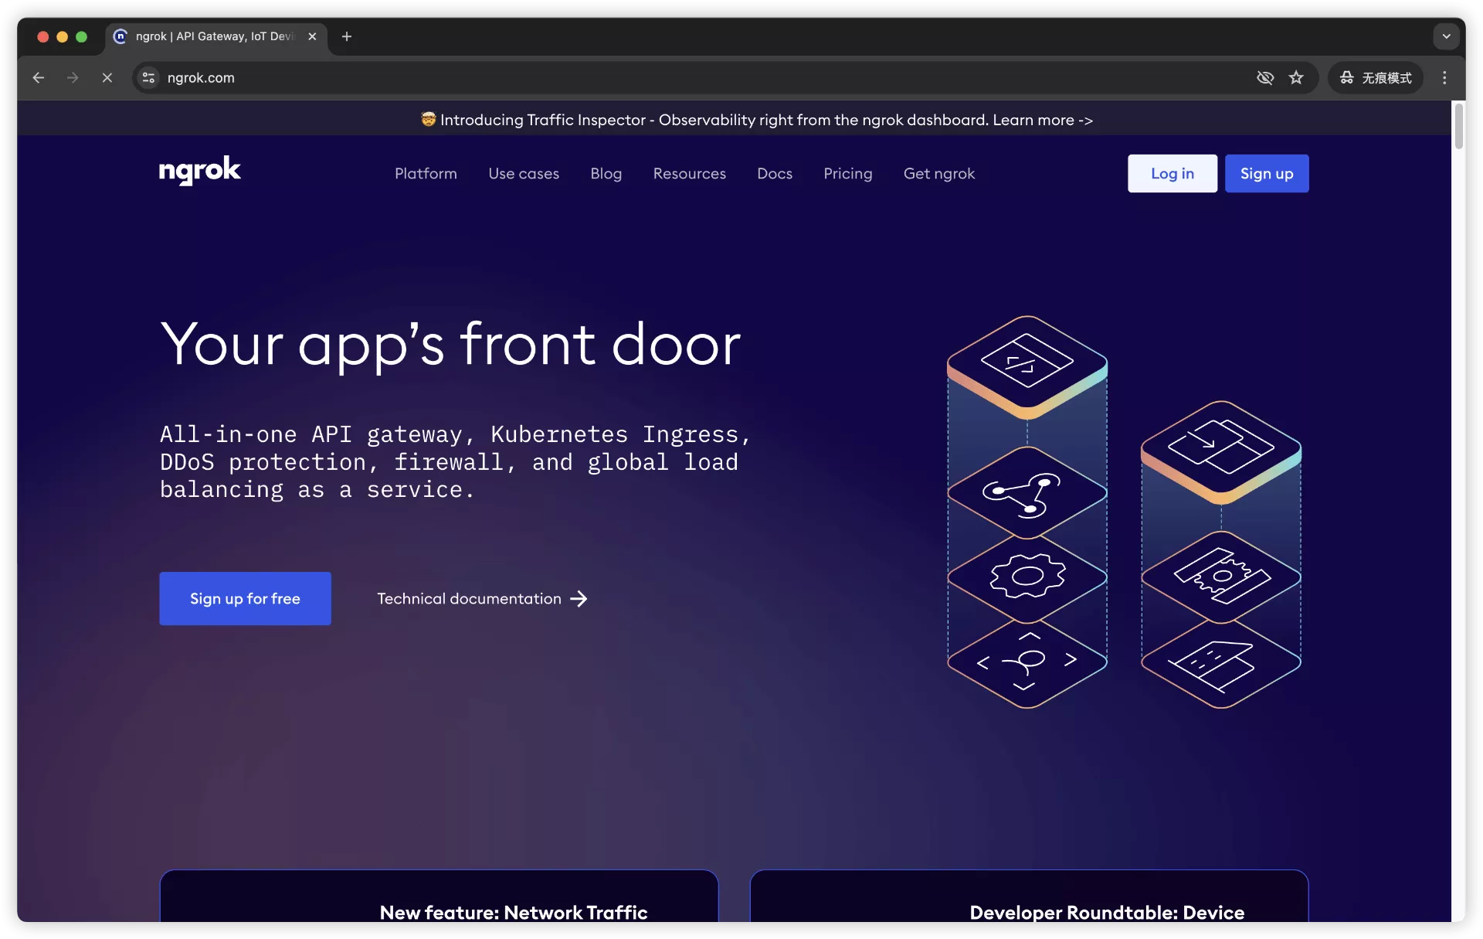Click the incognito mode indicator button

(x=1376, y=77)
